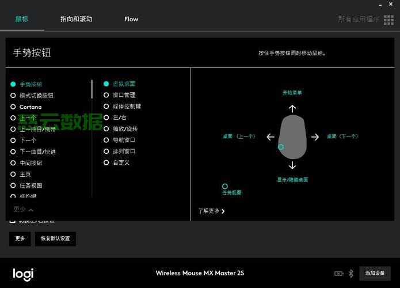Viewport: 400px width, 288px height.
Task: Switch to the 指向和滚动 tab
Action: pos(76,19)
